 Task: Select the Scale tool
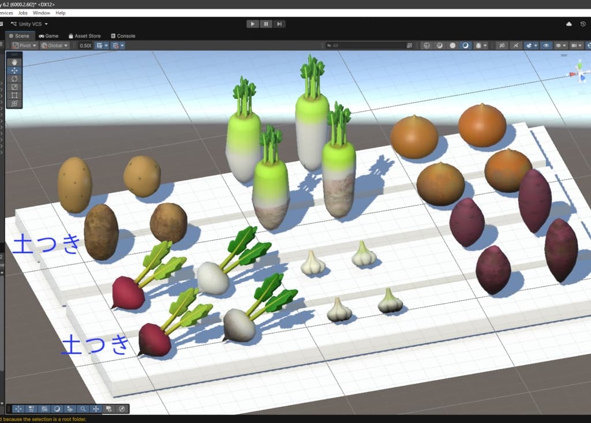point(14,87)
